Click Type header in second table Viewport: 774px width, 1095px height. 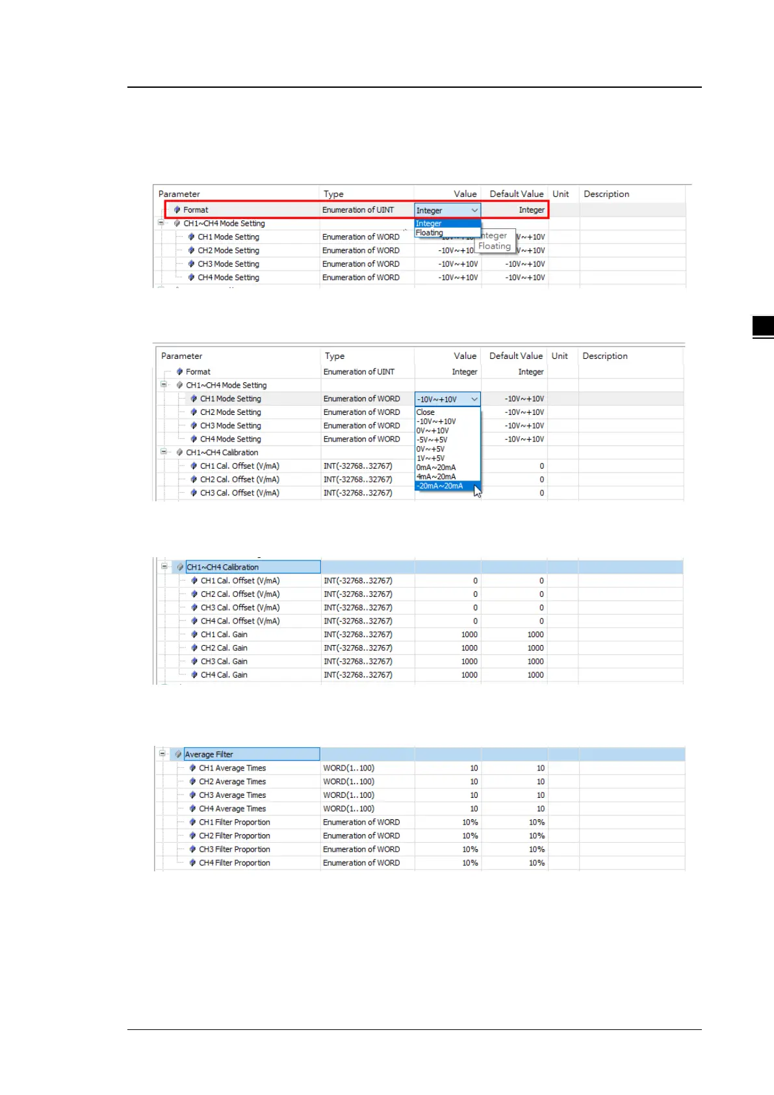[x=335, y=356]
